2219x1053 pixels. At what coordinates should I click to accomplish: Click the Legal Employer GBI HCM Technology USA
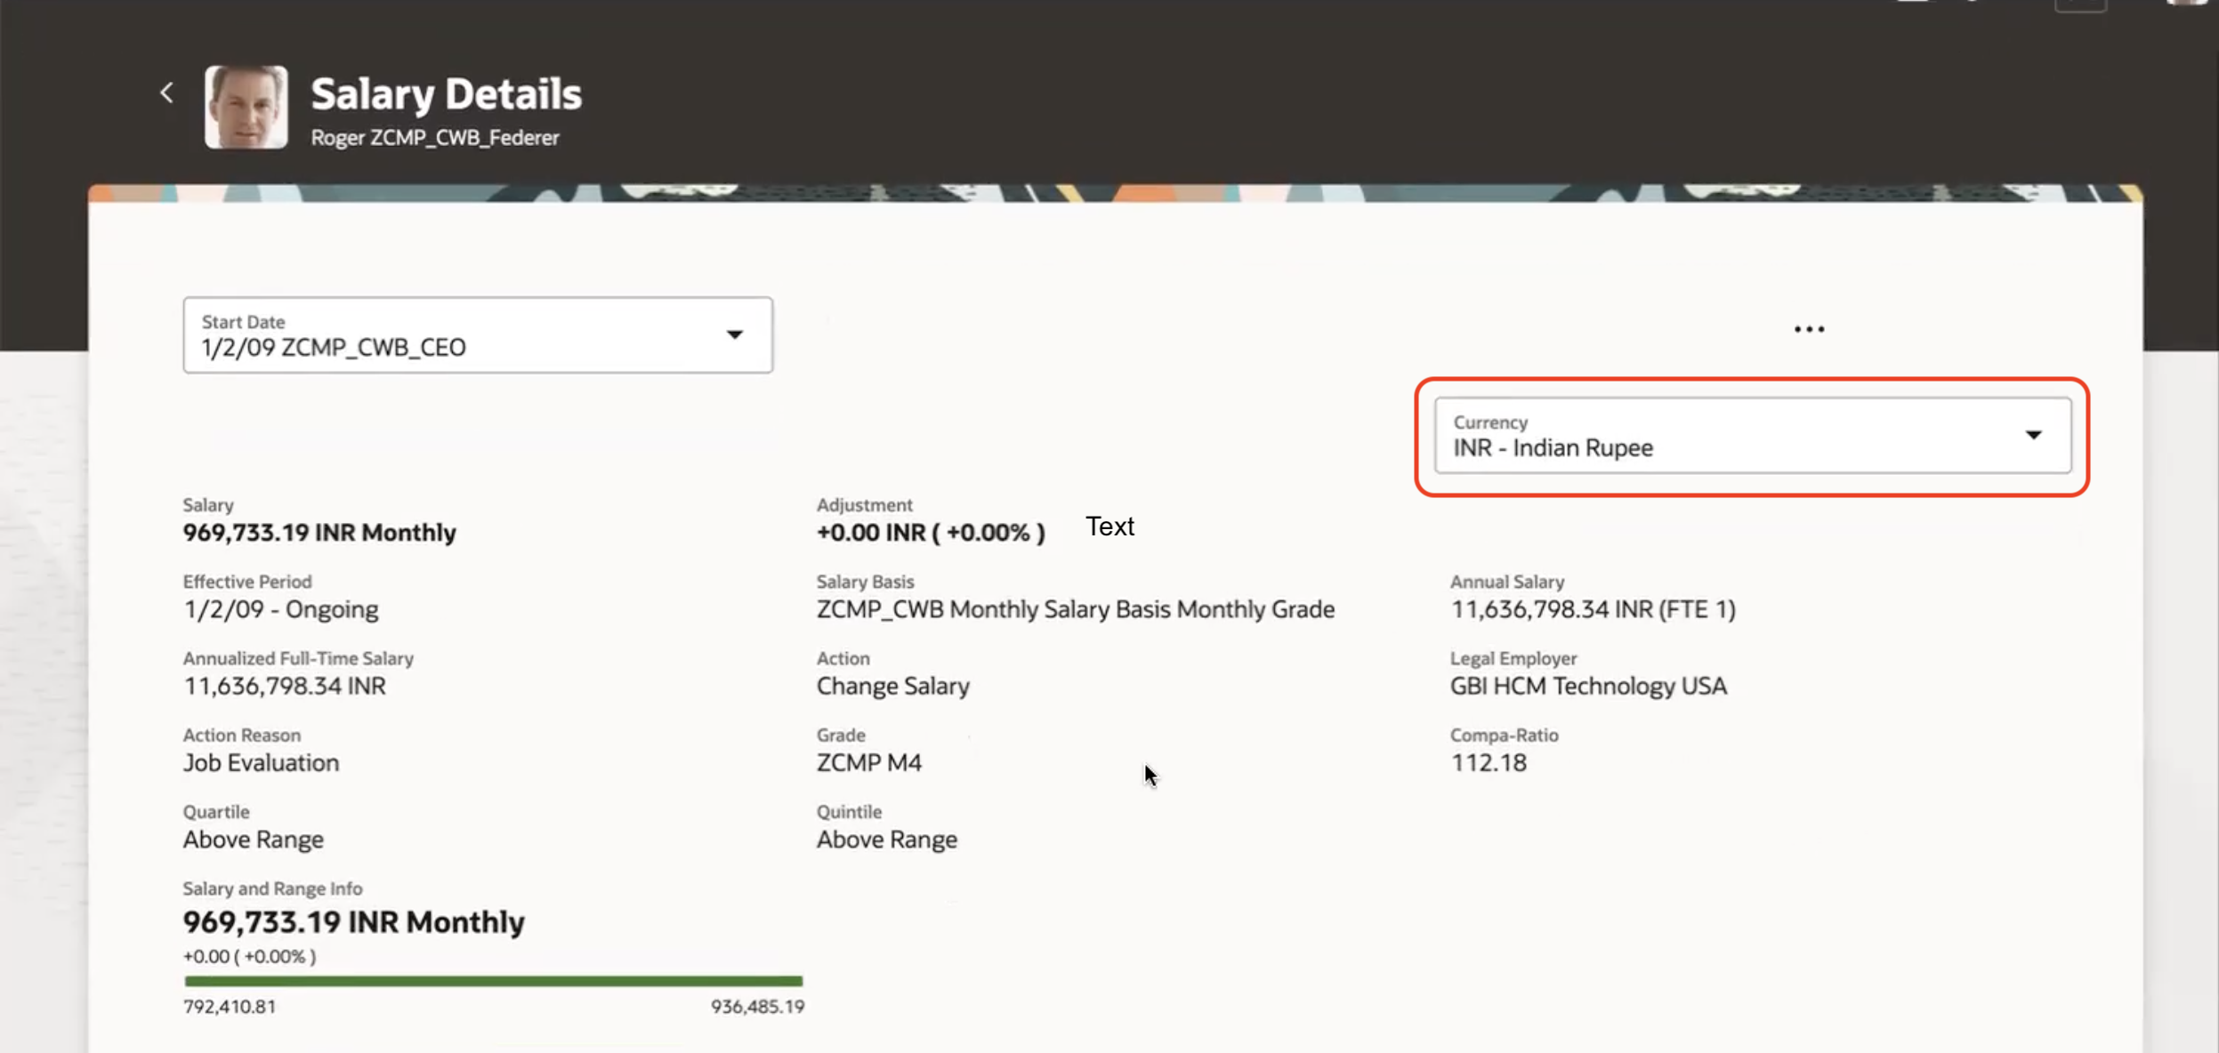1588,686
